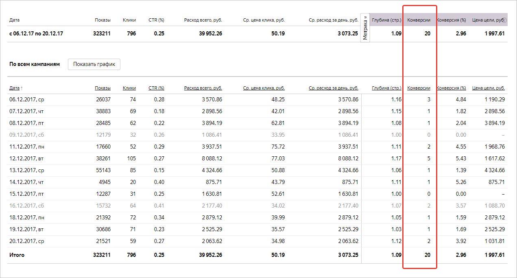The image size is (517, 278).
Task: Select the 06.12.2017, ср date row
Action: (x=27, y=99)
